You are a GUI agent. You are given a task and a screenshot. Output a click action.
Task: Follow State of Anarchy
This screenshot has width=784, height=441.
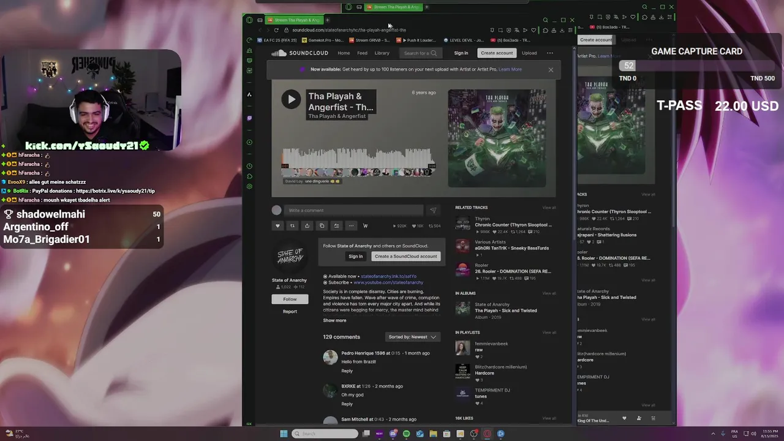[x=290, y=300]
